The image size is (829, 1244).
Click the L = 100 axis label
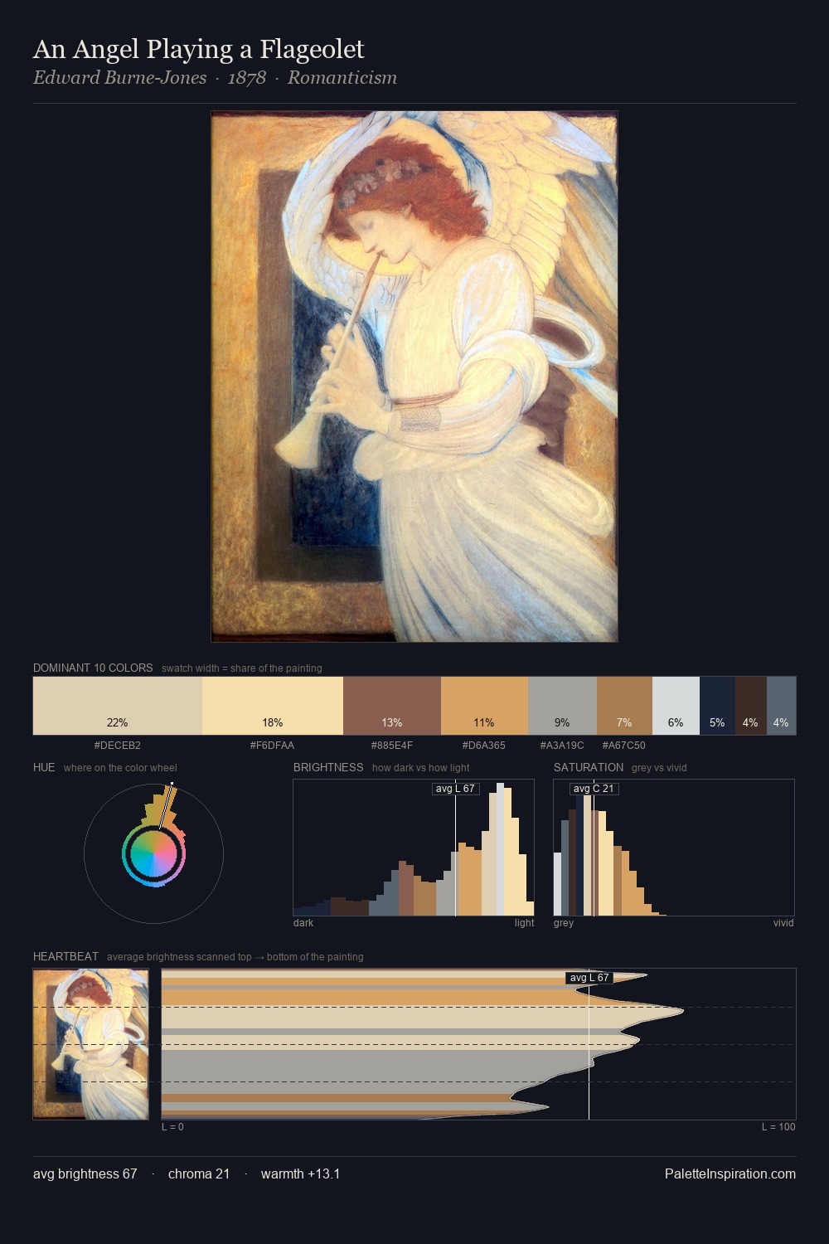[x=778, y=1127]
